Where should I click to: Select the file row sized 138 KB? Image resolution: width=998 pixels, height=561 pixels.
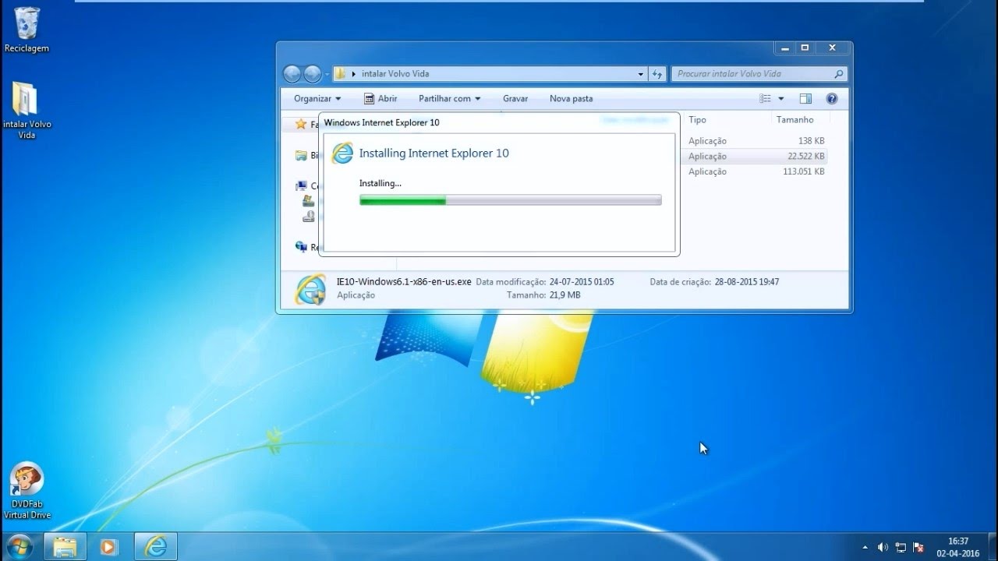pos(755,141)
